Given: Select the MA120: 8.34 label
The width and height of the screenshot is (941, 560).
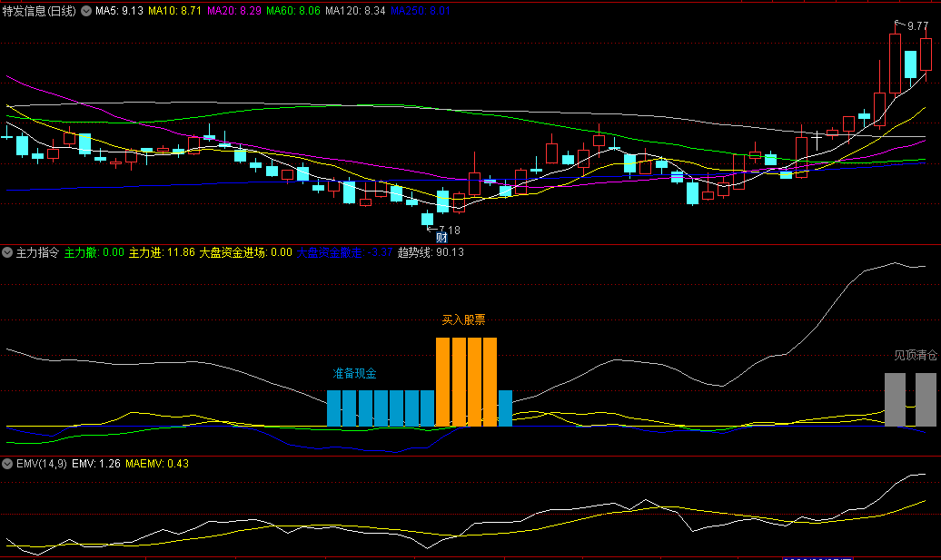Looking at the screenshot, I should pyautogui.click(x=355, y=11).
